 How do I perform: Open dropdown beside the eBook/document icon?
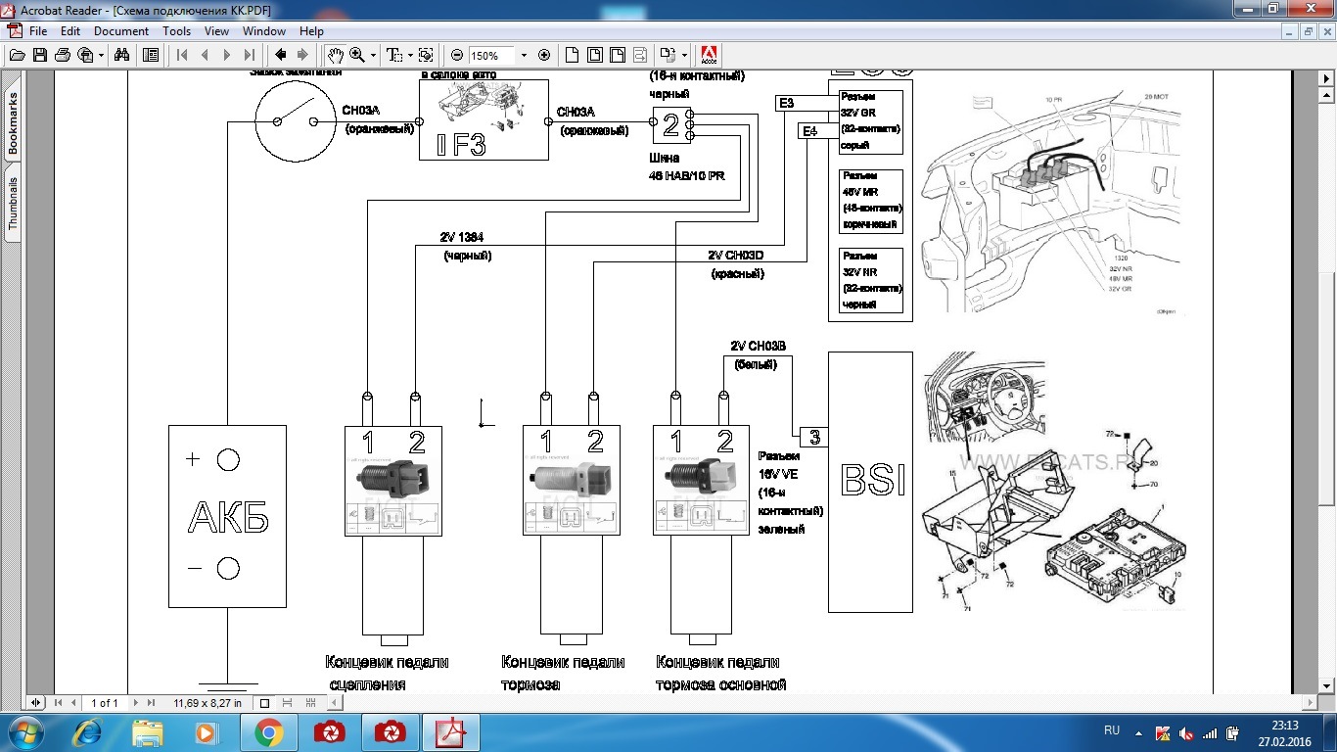point(684,55)
